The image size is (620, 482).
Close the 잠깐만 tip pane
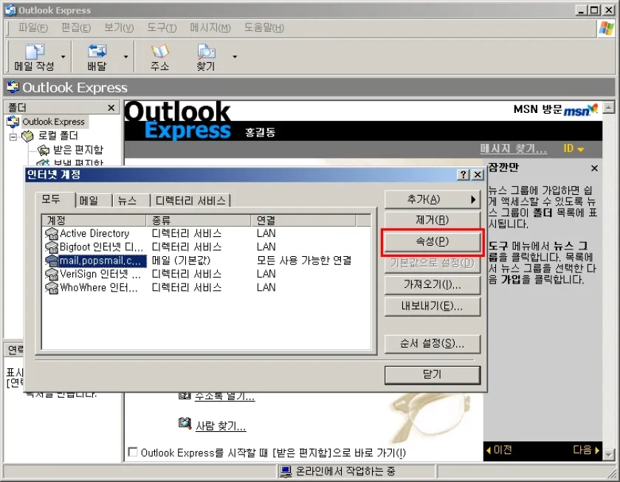[594, 168]
